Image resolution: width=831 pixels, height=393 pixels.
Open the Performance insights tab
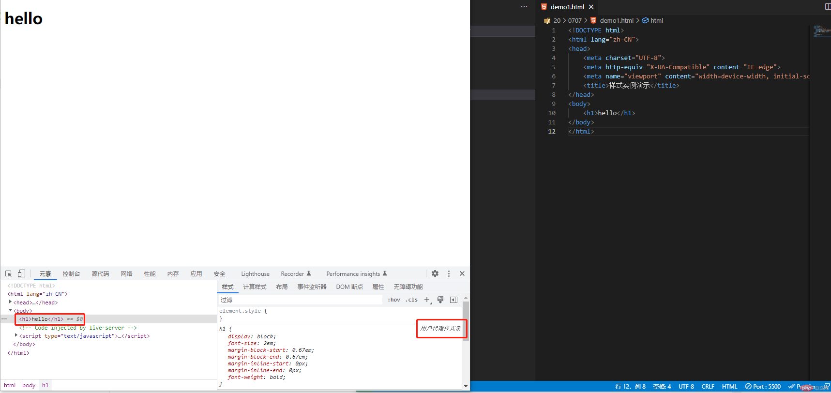tap(357, 274)
